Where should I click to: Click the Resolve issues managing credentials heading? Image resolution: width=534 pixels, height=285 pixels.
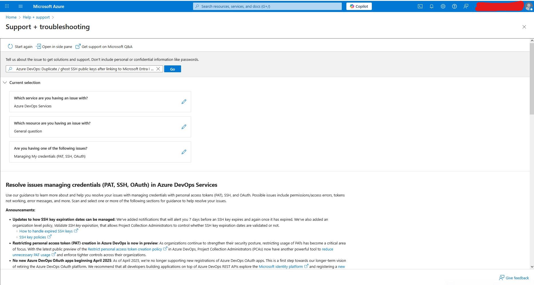coord(112,185)
